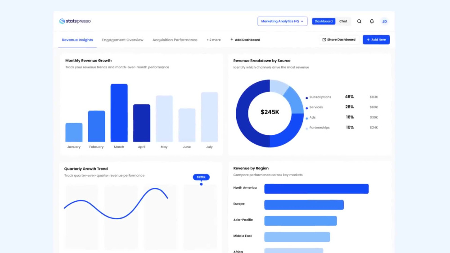The image size is (450, 253).
Task: Click the 10% value
Action: [x=350, y=128]
